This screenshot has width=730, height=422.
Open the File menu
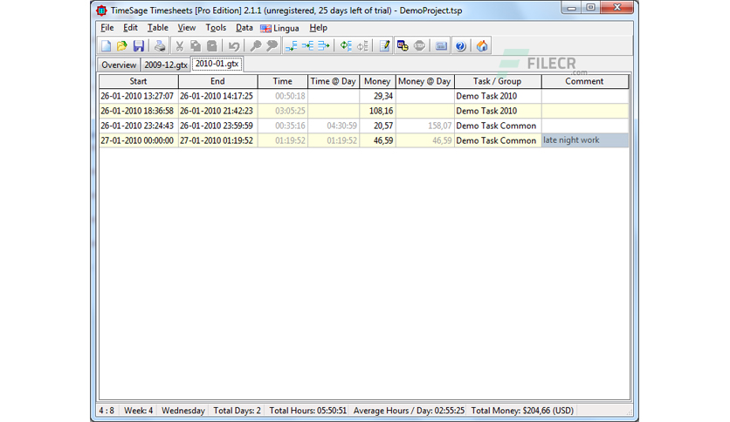click(107, 28)
